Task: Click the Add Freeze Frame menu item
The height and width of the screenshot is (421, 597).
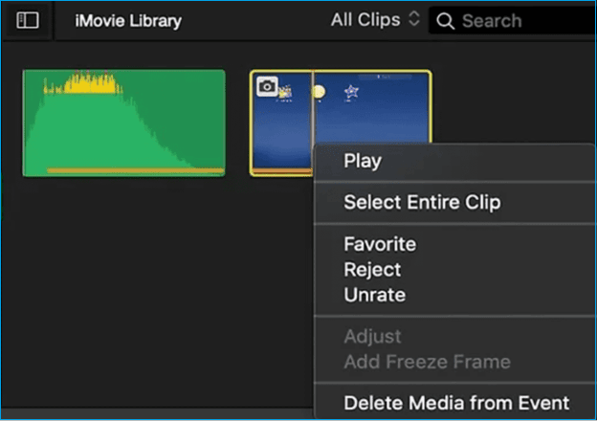Action: tap(427, 362)
